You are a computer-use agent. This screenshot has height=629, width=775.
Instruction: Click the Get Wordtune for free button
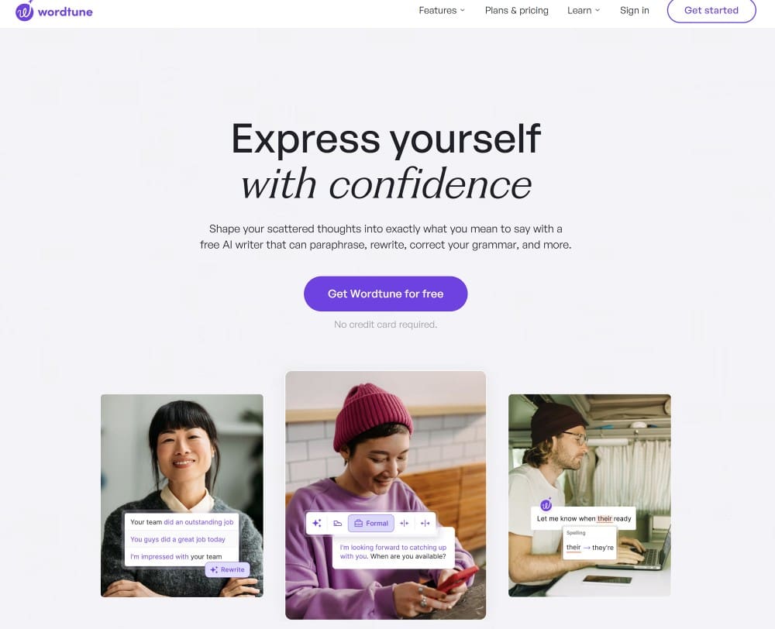click(385, 294)
